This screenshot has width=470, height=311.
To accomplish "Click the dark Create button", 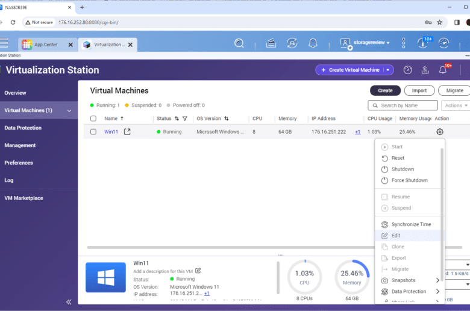I will click(x=385, y=90).
